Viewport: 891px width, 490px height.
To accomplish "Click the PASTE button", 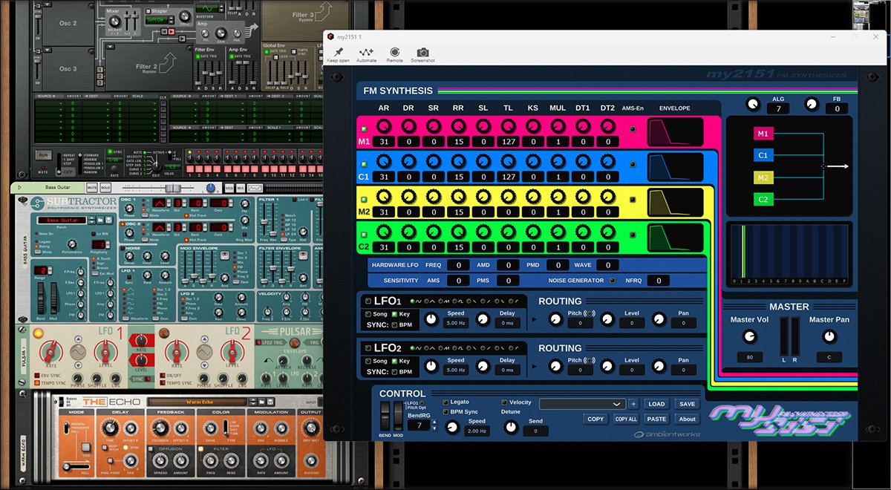I will point(656,419).
